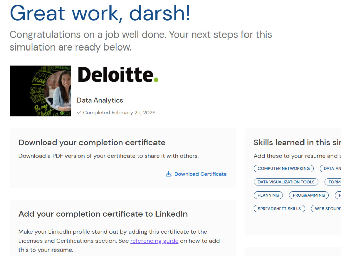
Task: Click the Download Certificate link
Action: click(x=200, y=174)
